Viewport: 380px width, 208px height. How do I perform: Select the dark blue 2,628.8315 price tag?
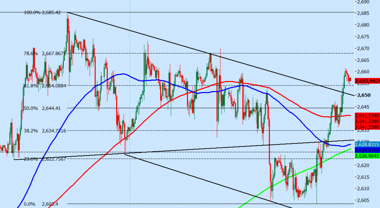[367, 150]
